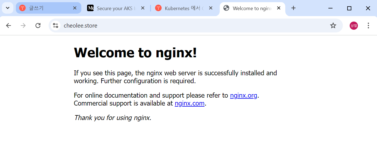Switch to the 글쓰기 tab
This screenshot has height=156, width=377.
pyautogui.click(x=48, y=8)
